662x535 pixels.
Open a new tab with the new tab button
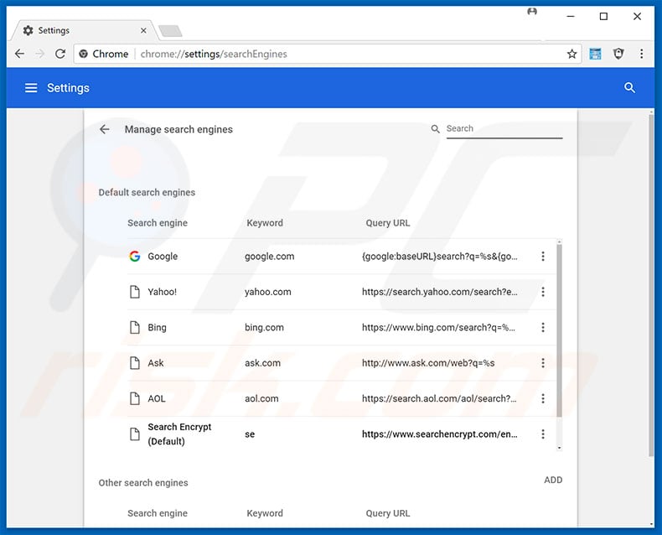(170, 31)
